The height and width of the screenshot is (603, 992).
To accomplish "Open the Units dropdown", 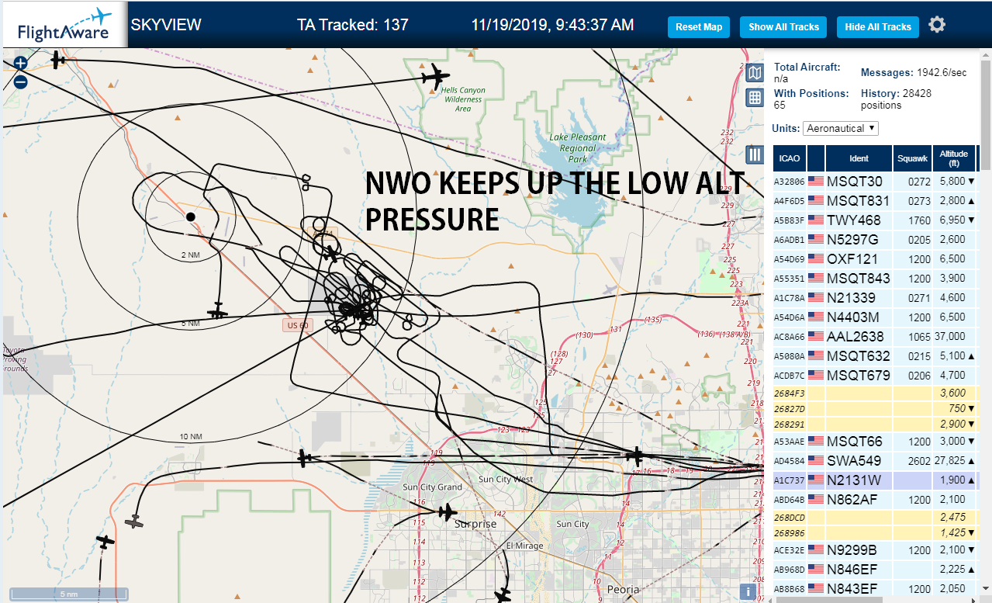I will 841,128.
